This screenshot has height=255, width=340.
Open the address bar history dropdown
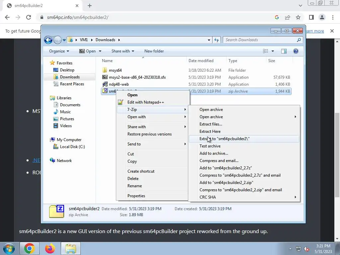209,40
